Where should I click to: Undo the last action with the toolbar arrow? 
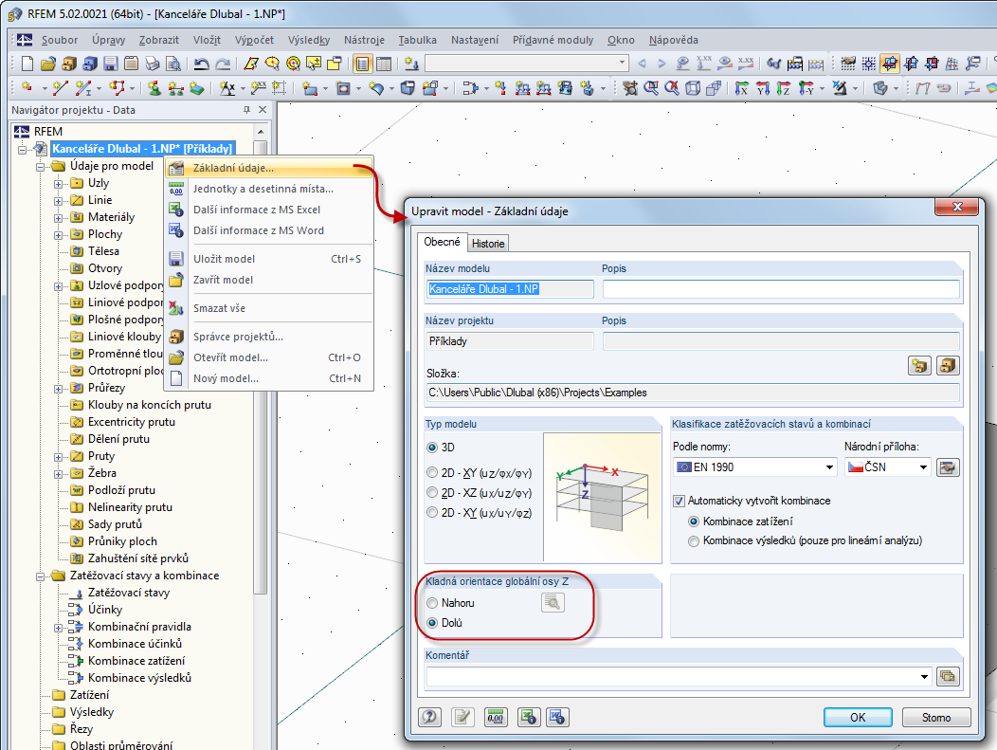point(202,64)
